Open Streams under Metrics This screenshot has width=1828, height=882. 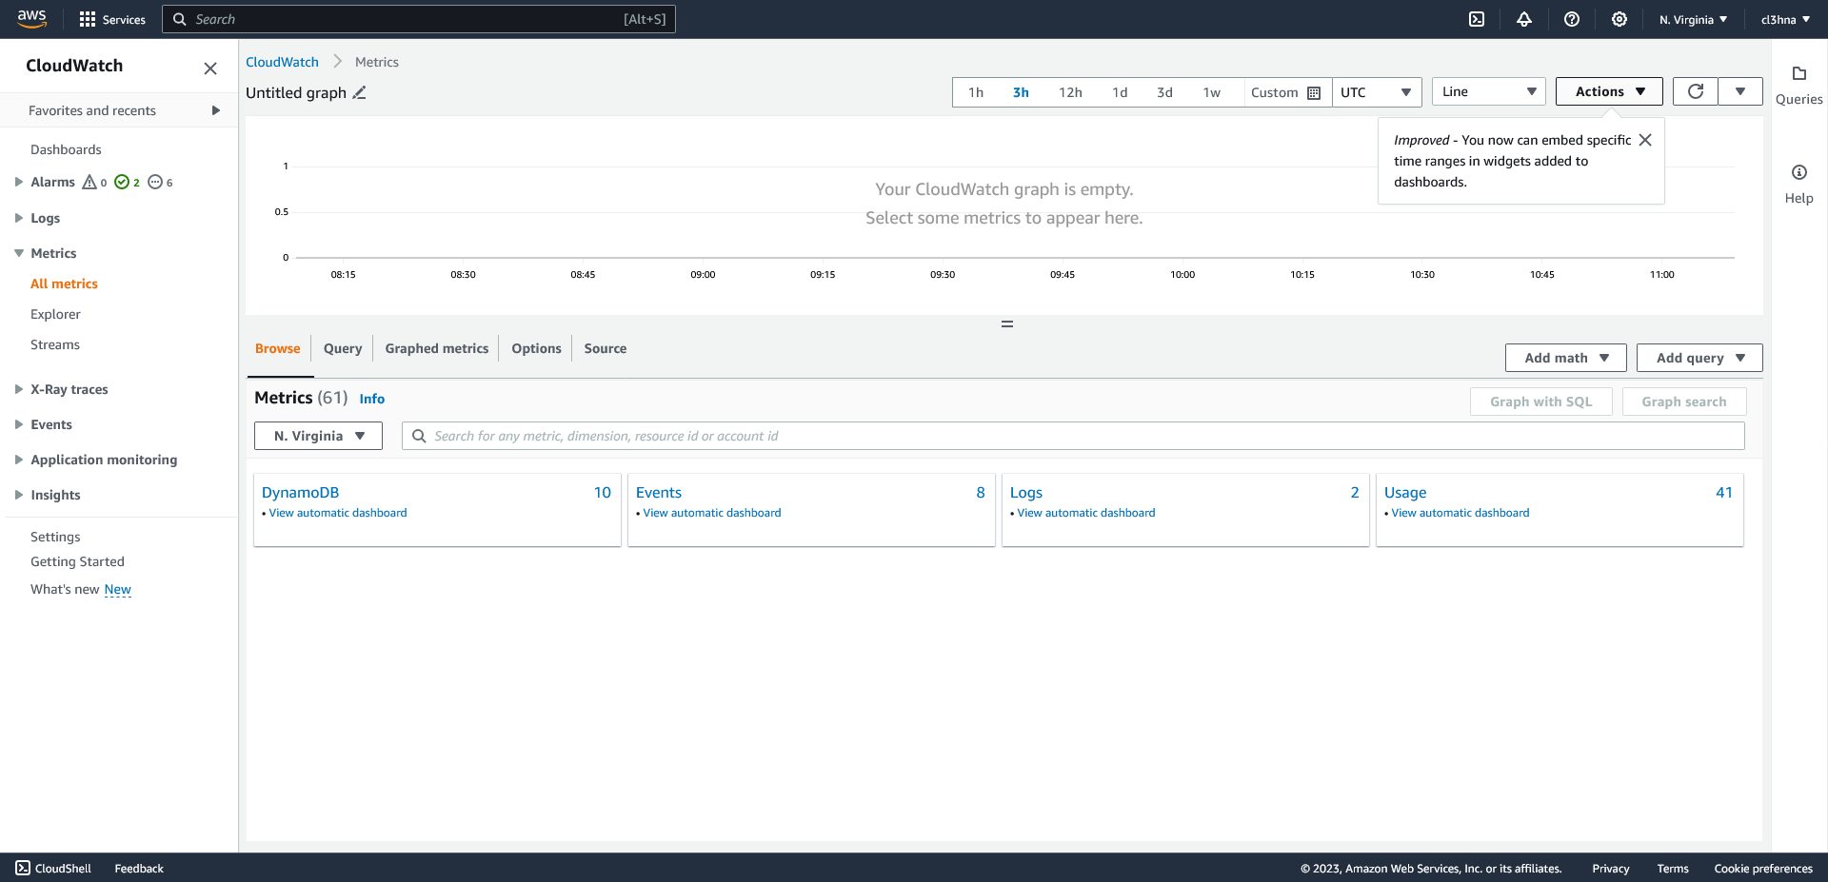(x=55, y=344)
